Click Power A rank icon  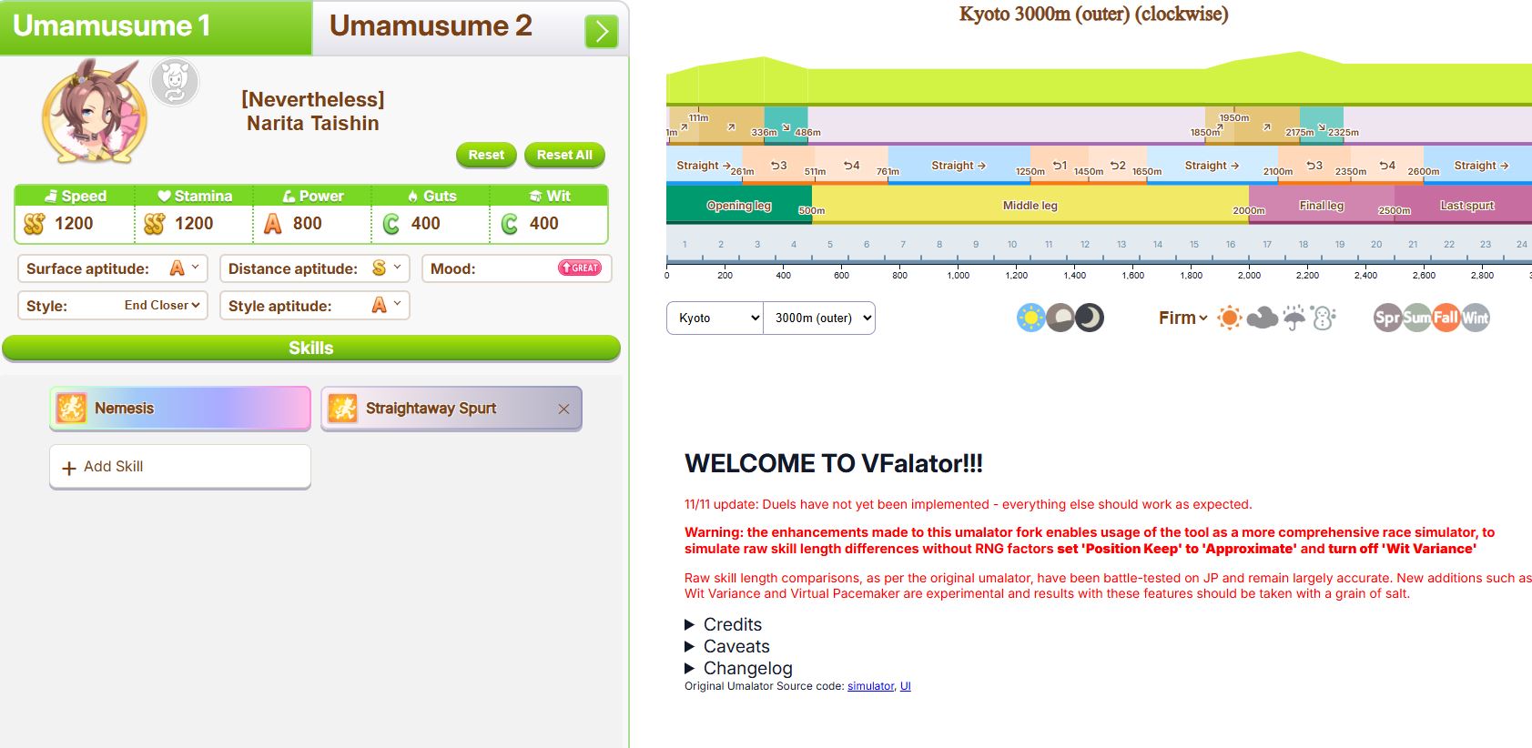(x=272, y=224)
